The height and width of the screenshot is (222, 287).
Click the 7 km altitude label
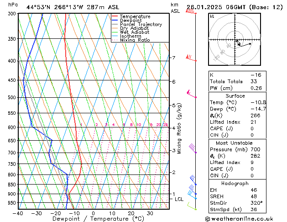click(174, 58)
